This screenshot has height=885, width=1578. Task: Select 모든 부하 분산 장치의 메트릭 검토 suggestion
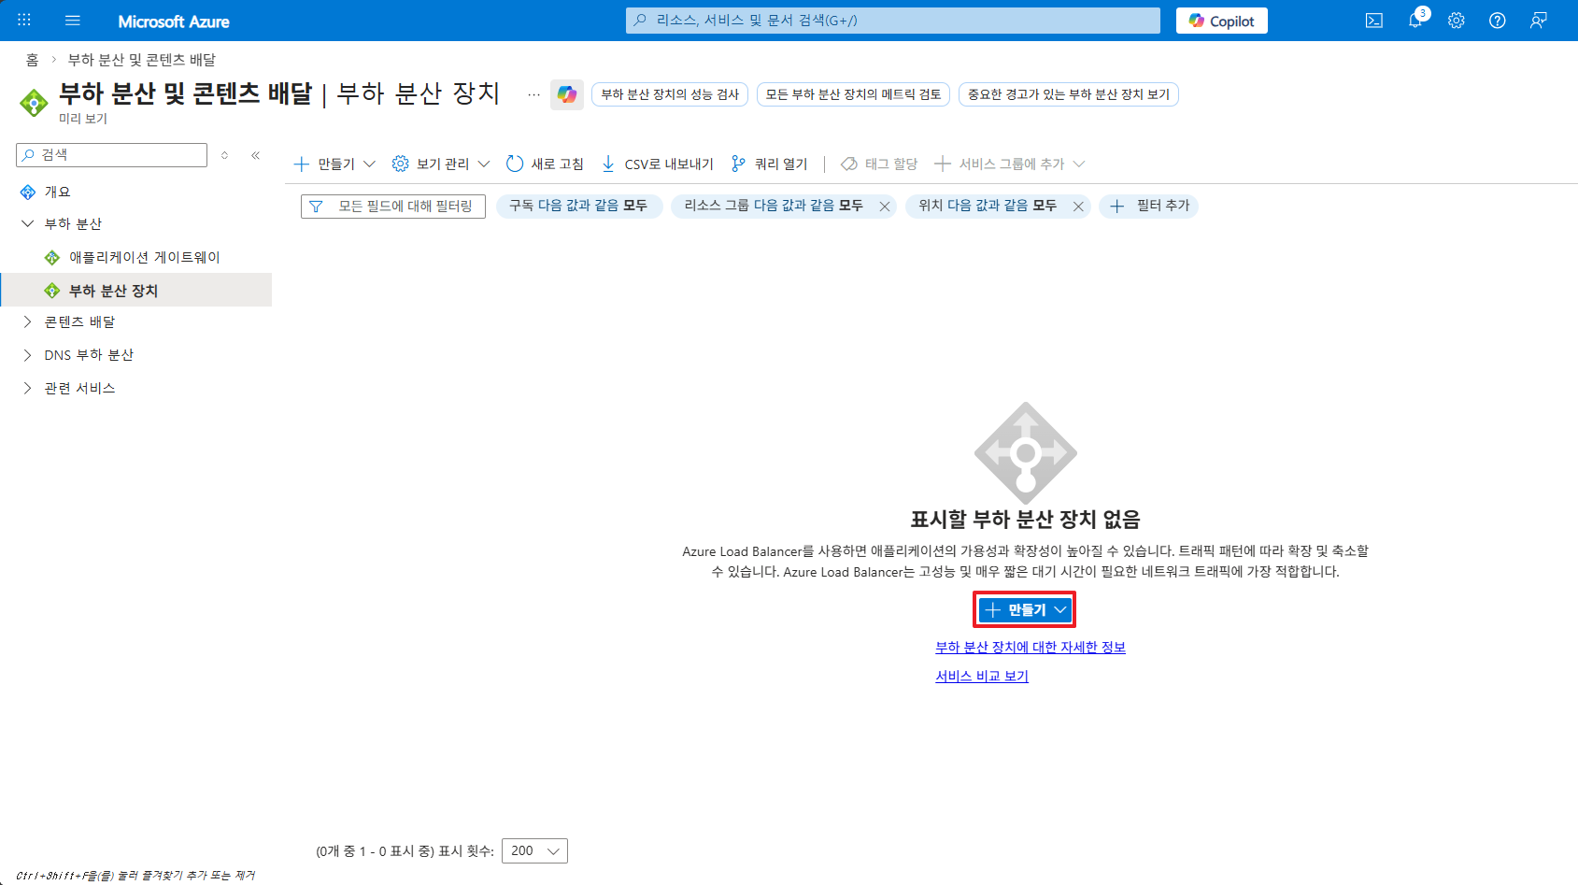tap(853, 94)
